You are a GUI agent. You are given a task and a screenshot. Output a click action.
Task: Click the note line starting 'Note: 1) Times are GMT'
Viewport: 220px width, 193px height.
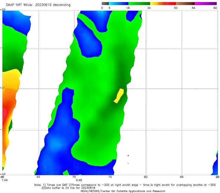pos(125,185)
